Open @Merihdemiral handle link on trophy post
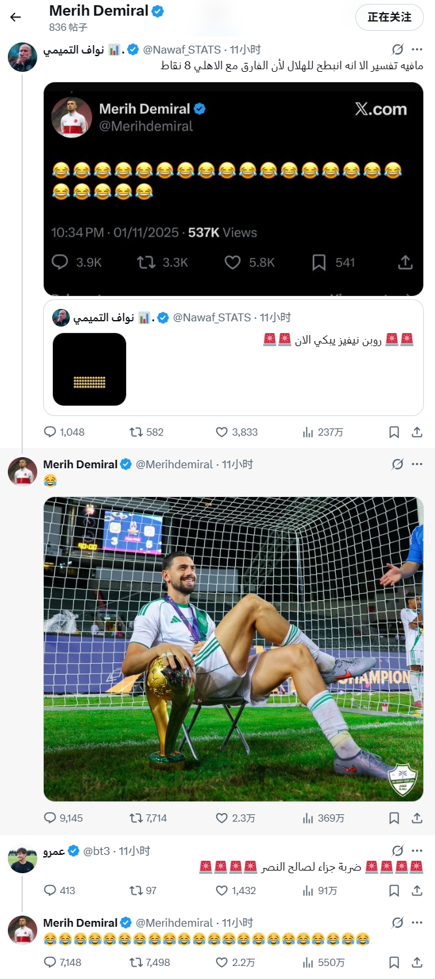This screenshot has width=435, height=979. [x=174, y=464]
